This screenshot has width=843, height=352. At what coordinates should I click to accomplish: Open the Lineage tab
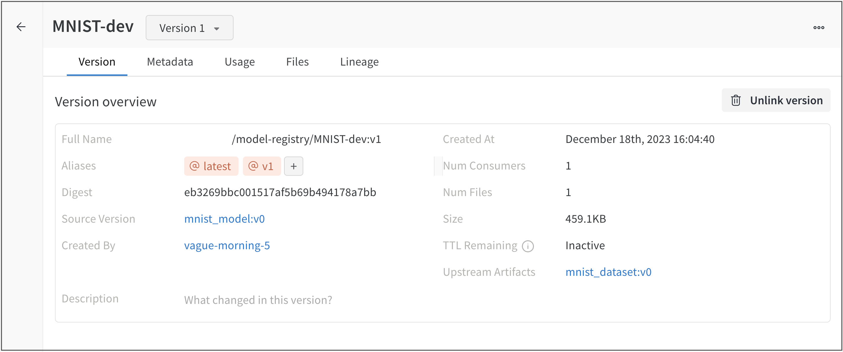(359, 61)
